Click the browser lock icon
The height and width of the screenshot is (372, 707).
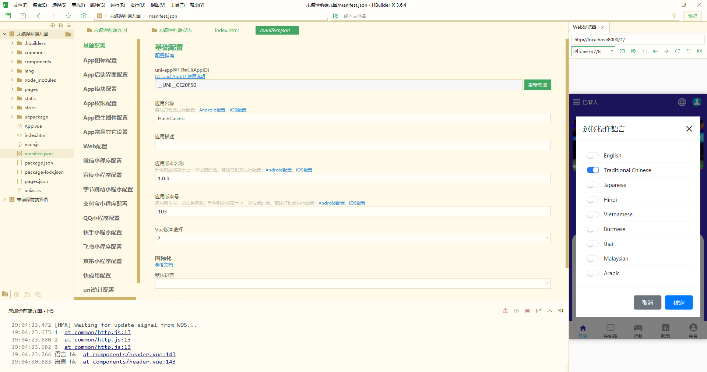click(x=688, y=51)
